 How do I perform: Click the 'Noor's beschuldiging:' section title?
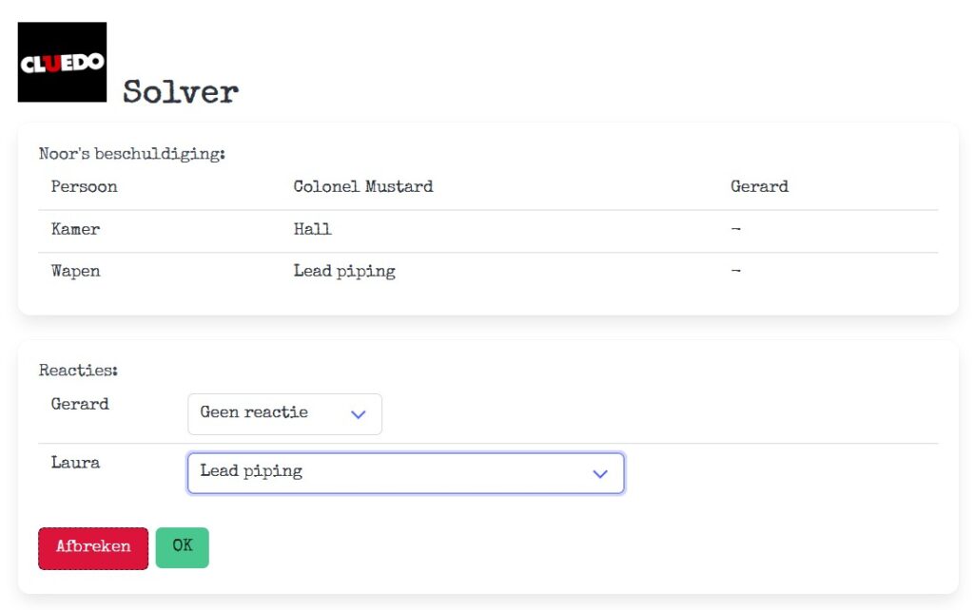(131, 153)
